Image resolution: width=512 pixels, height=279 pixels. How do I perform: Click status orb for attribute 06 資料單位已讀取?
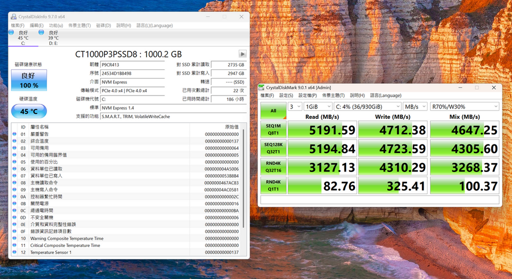tap(14, 168)
